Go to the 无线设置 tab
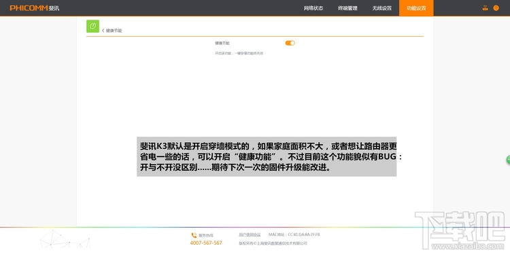The width and height of the screenshot is (510, 253). pos(382,8)
